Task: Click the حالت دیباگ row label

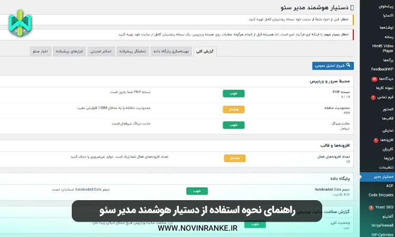Action: [x=341, y=124]
